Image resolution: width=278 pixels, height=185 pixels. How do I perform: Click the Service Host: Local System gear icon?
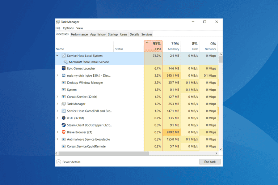tap(64, 56)
